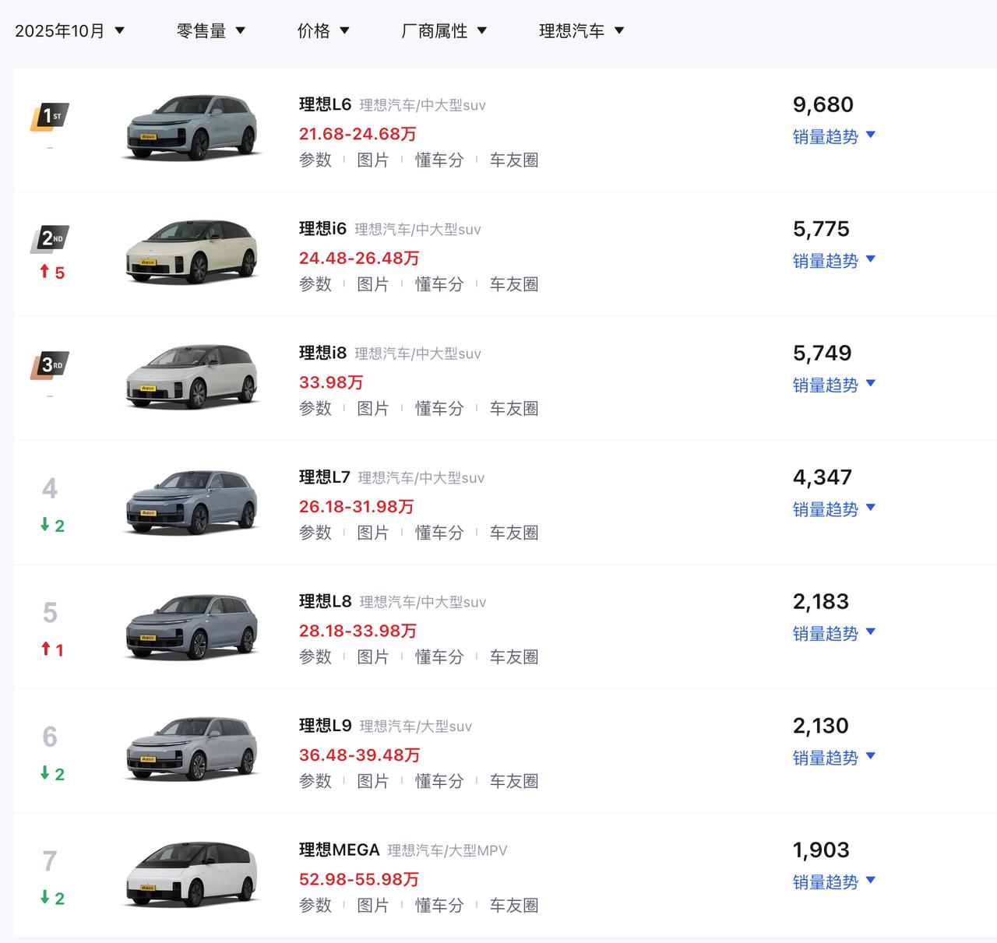
Task: Open 图片 link for 理想L7
Action: point(372,533)
